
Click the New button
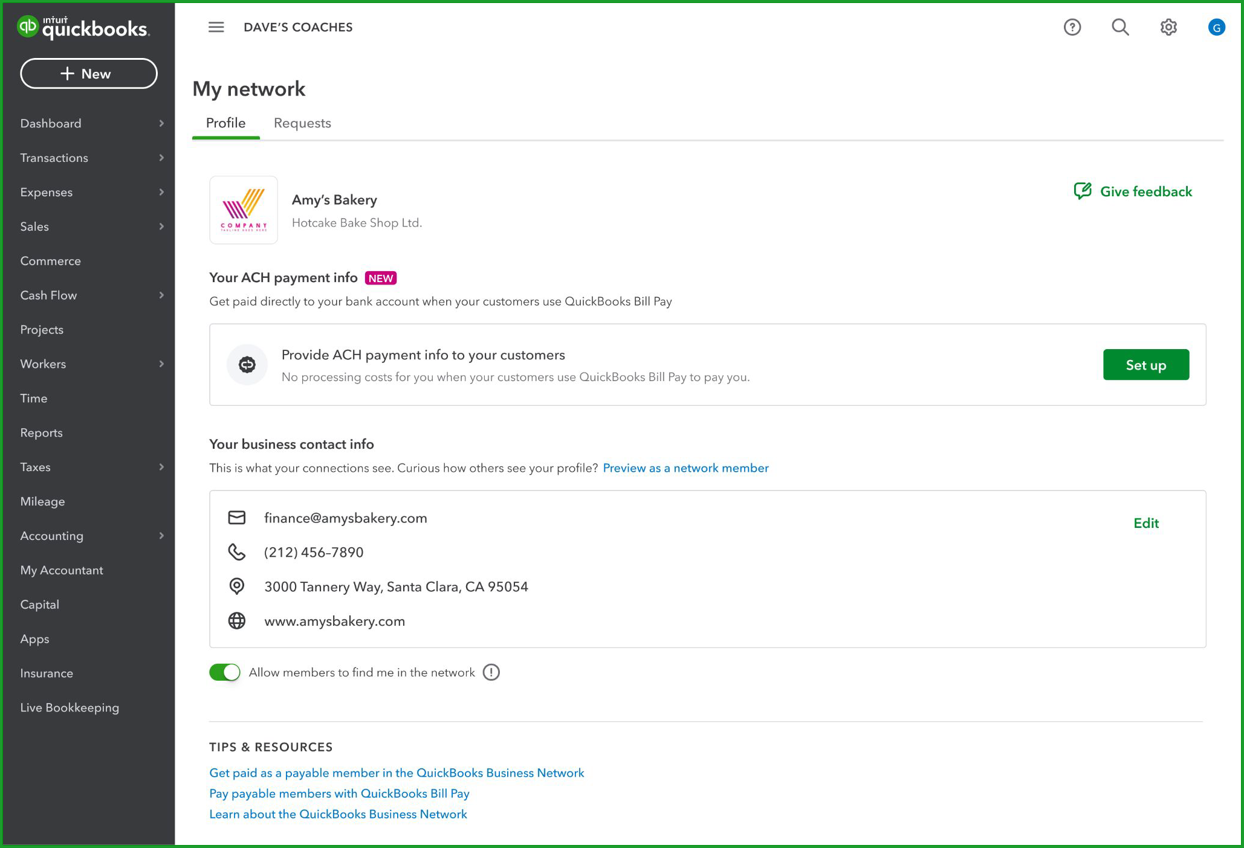89,74
